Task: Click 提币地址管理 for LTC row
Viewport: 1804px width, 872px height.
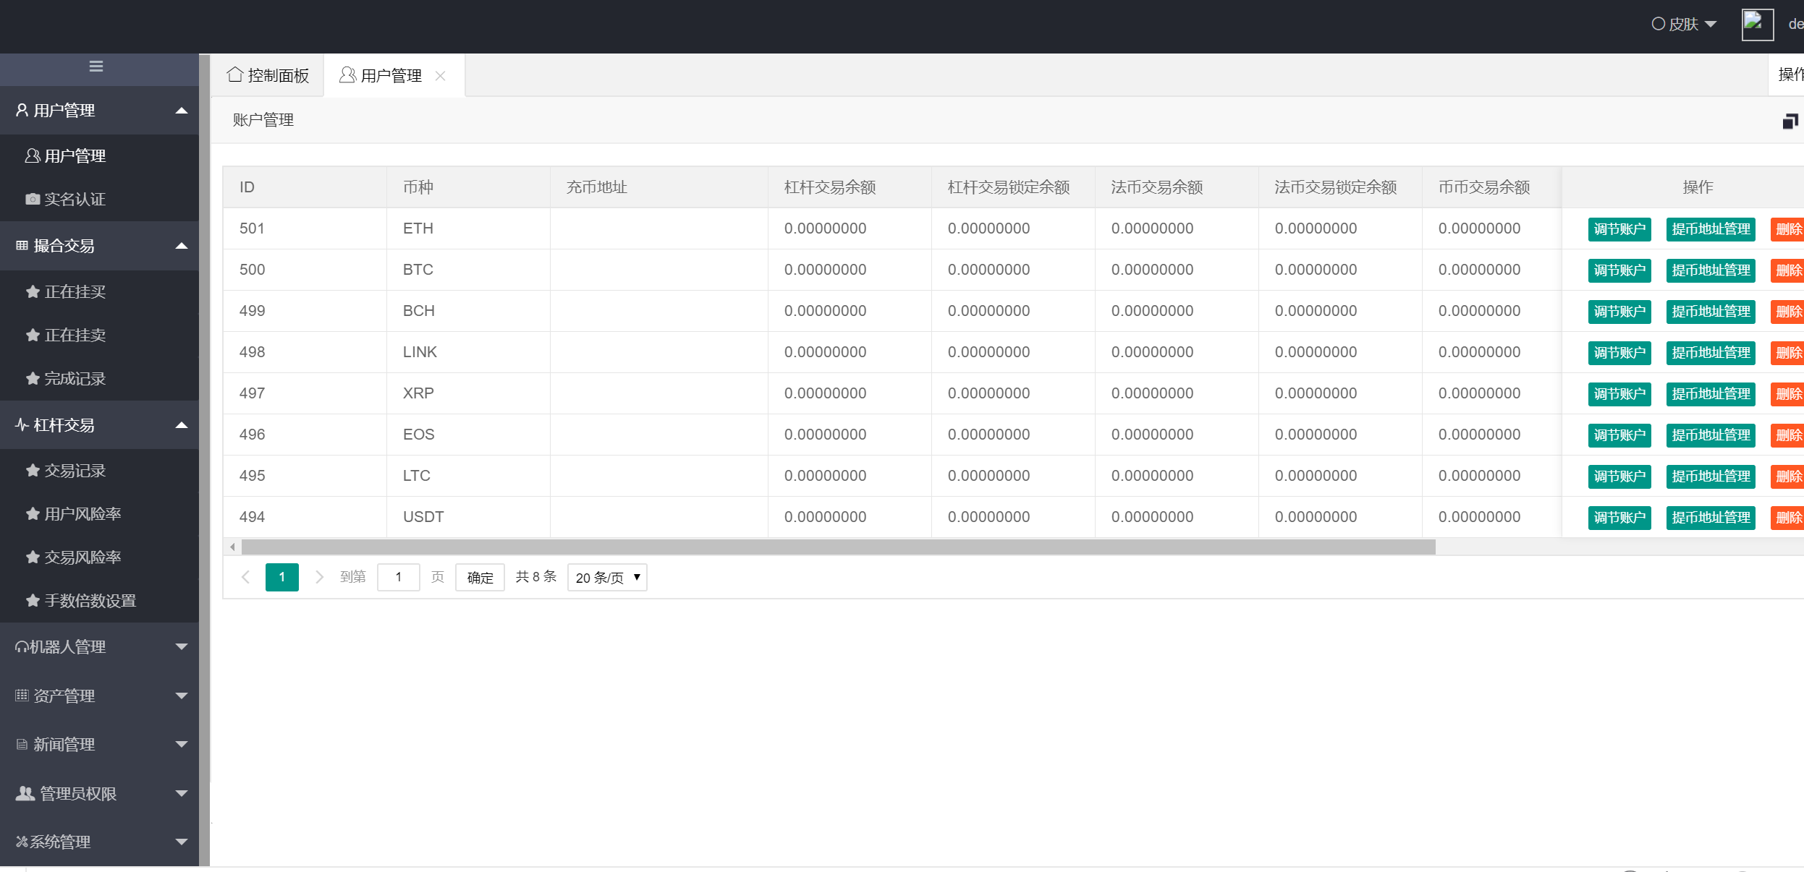Action: click(1711, 476)
